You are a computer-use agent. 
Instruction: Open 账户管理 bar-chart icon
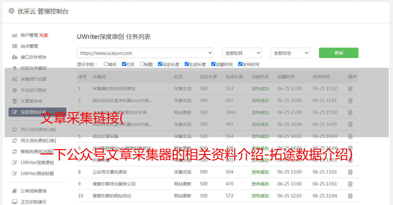click(14, 35)
